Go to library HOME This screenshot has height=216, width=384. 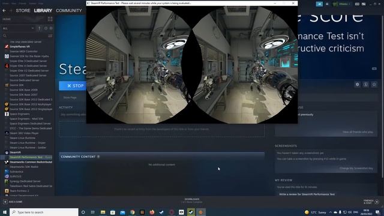(7, 19)
